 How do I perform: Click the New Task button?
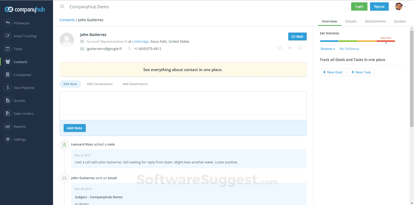[x=361, y=72]
